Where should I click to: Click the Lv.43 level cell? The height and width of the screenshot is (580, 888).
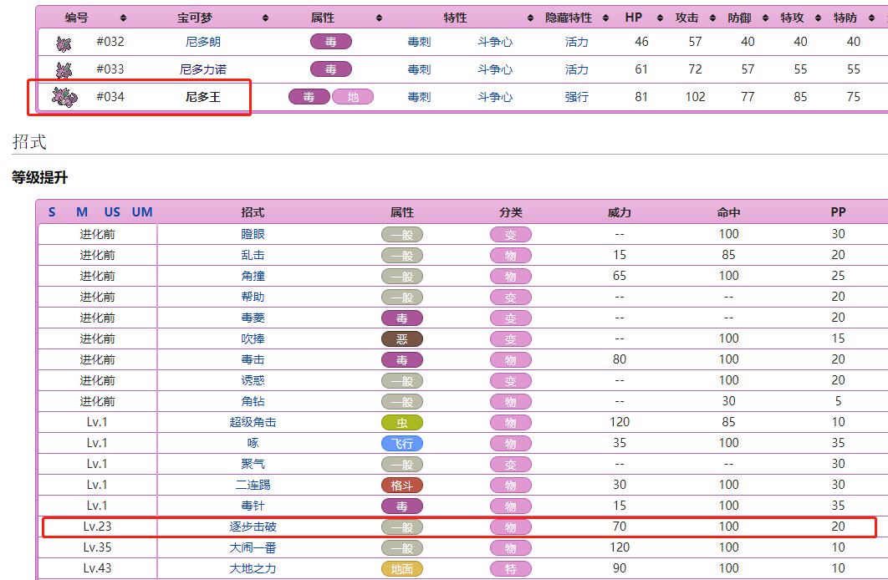tap(97, 568)
